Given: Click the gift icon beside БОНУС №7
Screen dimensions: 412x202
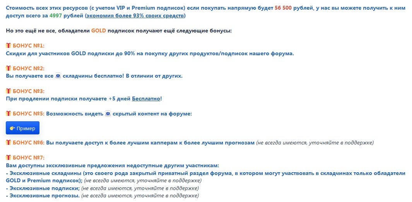Looking at the screenshot, I should click(9, 158).
